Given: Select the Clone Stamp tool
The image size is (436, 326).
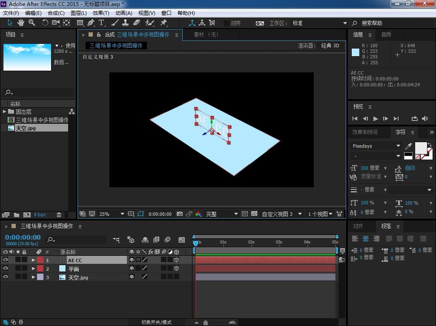Looking at the screenshot, I should pos(126,23).
